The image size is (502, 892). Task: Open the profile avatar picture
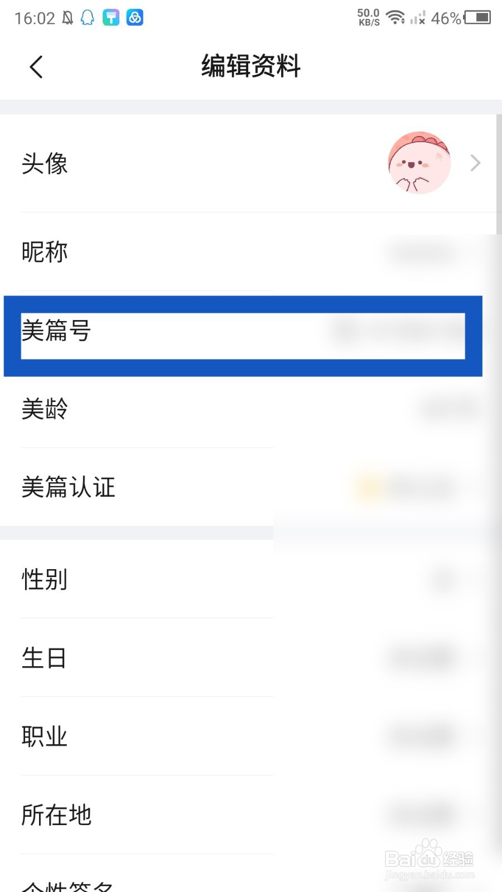pos(419,163)
